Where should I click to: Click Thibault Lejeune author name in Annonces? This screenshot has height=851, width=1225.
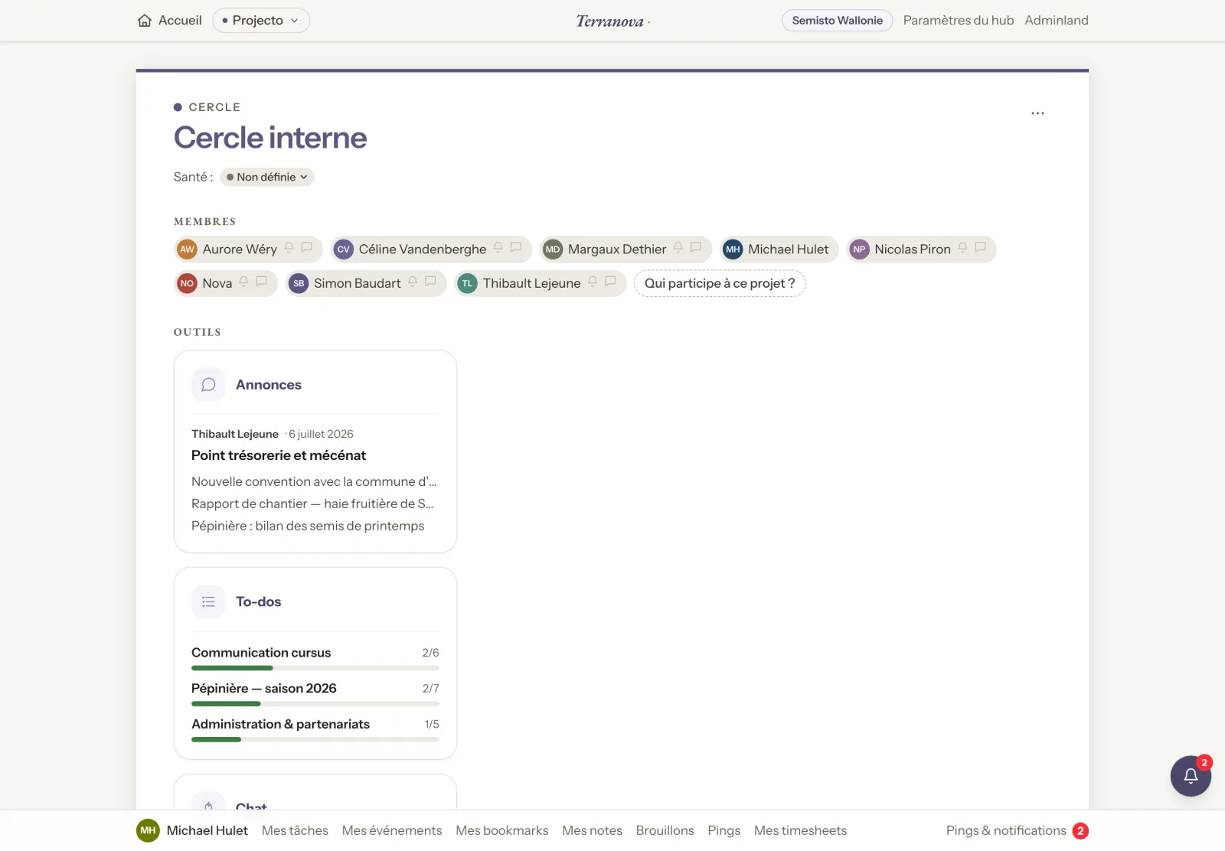[x=235, y=434]
